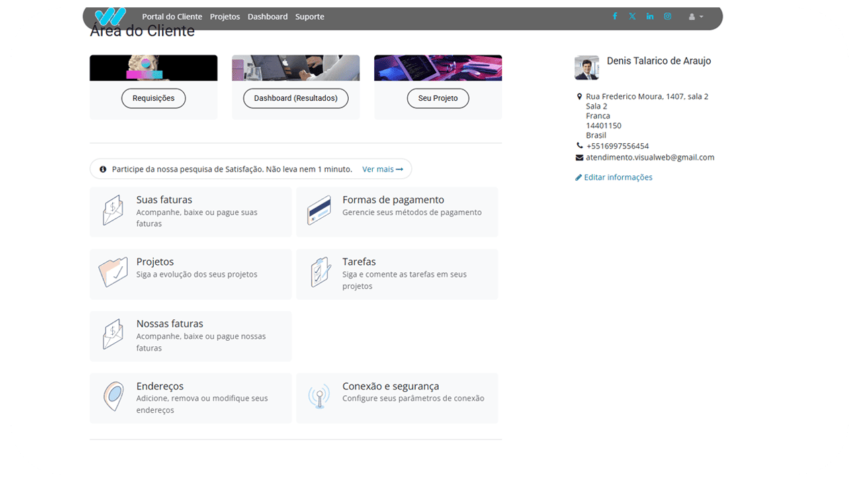Click the Tarefas checklist icon
The width and height of the screenshot is (860, 484).
(x=319, y=273)
